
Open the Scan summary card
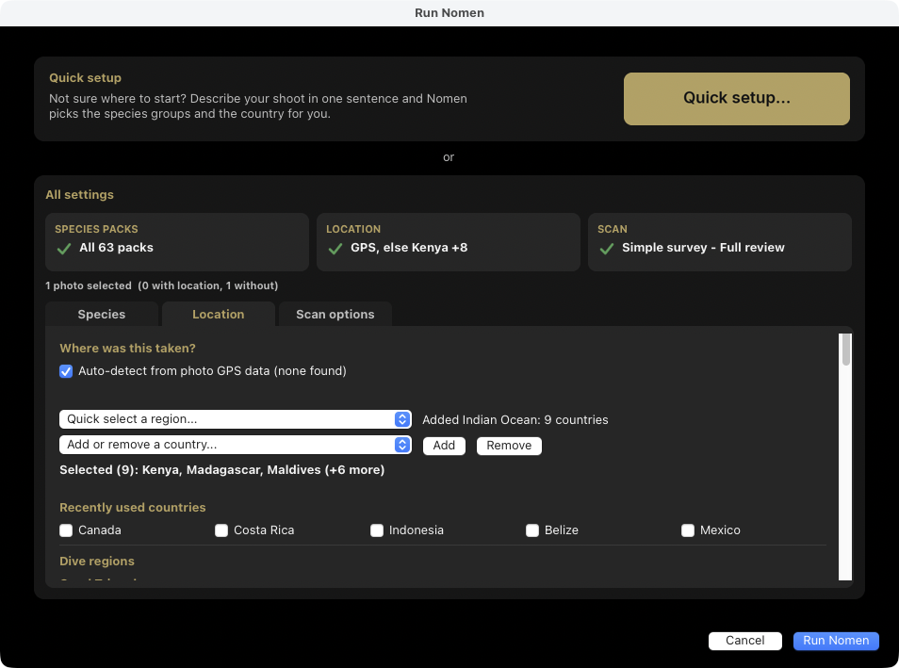[x=720, y=242]
